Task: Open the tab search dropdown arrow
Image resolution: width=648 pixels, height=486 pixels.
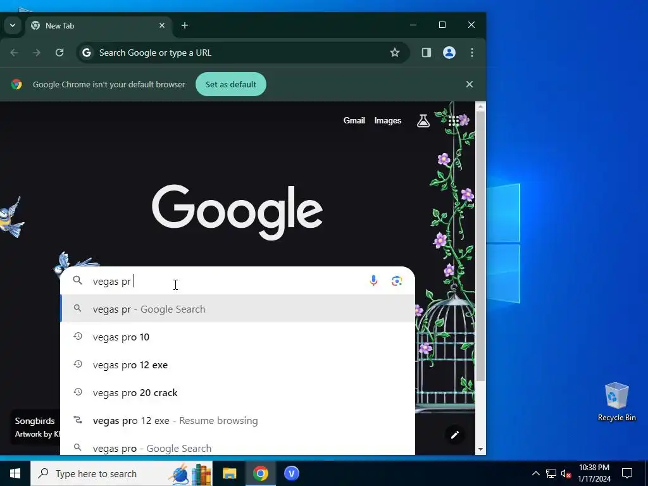Action: tap(13, 25)
